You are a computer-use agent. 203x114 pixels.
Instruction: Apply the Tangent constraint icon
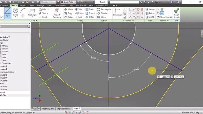coord(130,17)
